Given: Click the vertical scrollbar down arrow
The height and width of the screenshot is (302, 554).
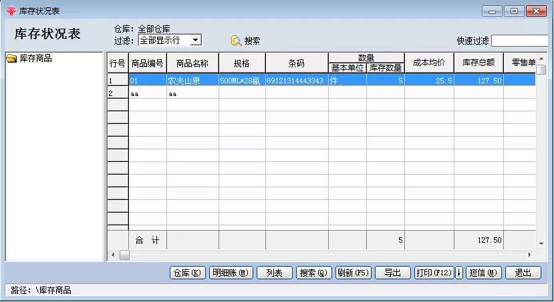Looking at the screenshot, I should (541, 243).
